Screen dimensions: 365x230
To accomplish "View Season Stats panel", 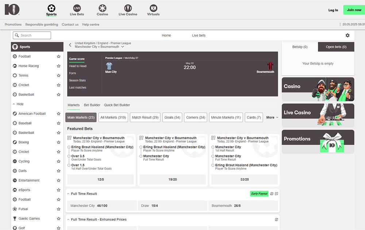I will [77, 80].
